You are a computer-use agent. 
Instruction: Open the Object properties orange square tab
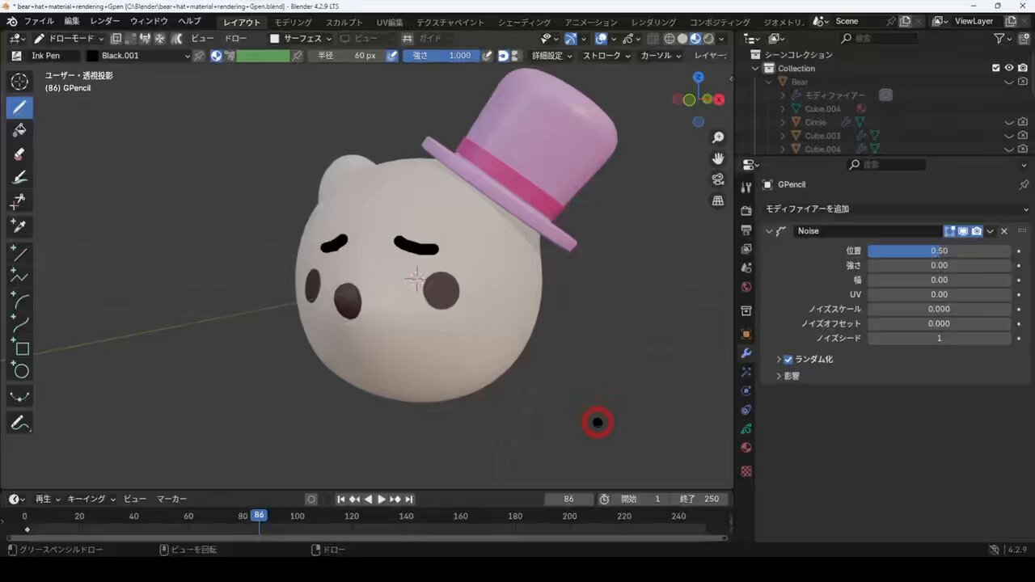point(746,334)
